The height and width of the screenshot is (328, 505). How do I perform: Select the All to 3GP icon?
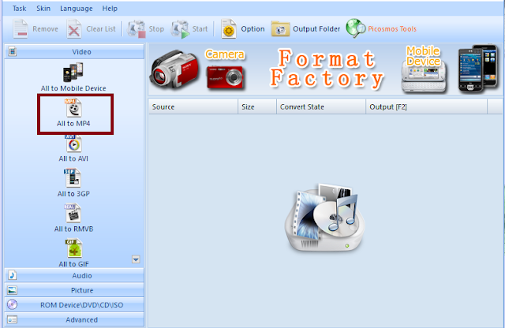pos(73,178)
